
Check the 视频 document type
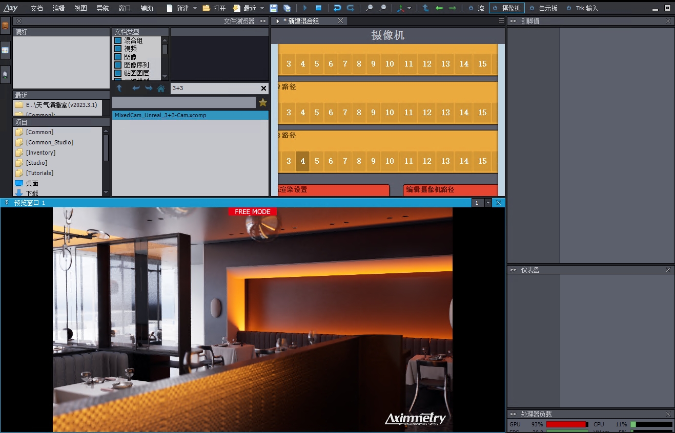[118, 49]
